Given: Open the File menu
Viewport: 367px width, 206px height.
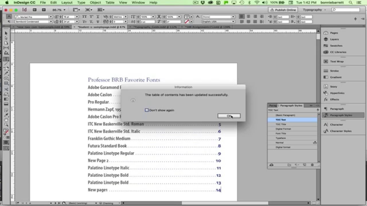Looking at the screenshot, I should [43, 3].
